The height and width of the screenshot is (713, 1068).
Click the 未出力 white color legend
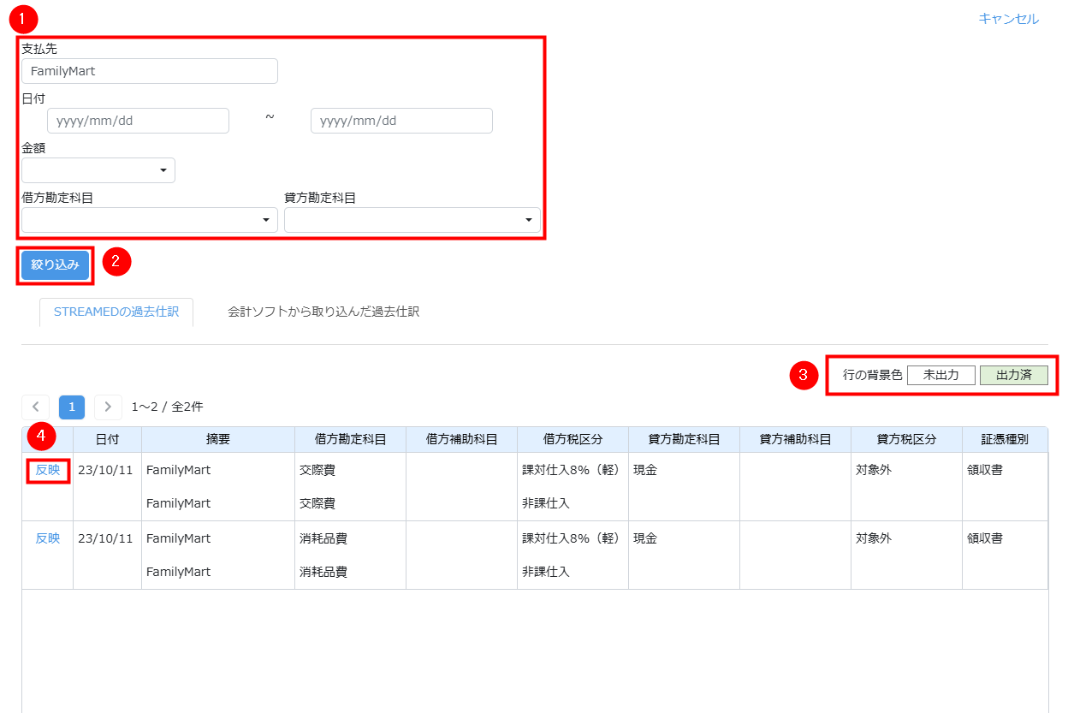click(x=940, y=375)
